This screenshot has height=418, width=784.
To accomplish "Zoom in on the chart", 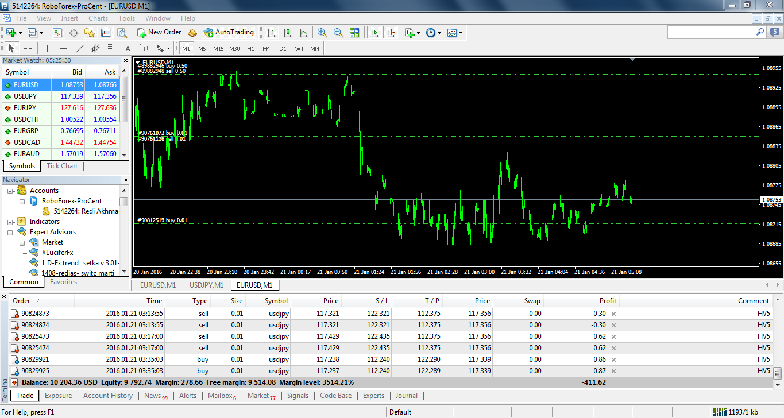I will point(322,33).
